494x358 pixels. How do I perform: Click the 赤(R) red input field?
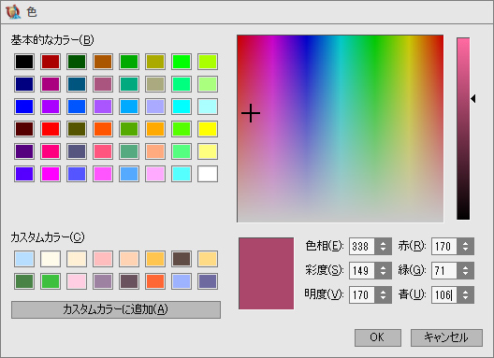[444, 246]
